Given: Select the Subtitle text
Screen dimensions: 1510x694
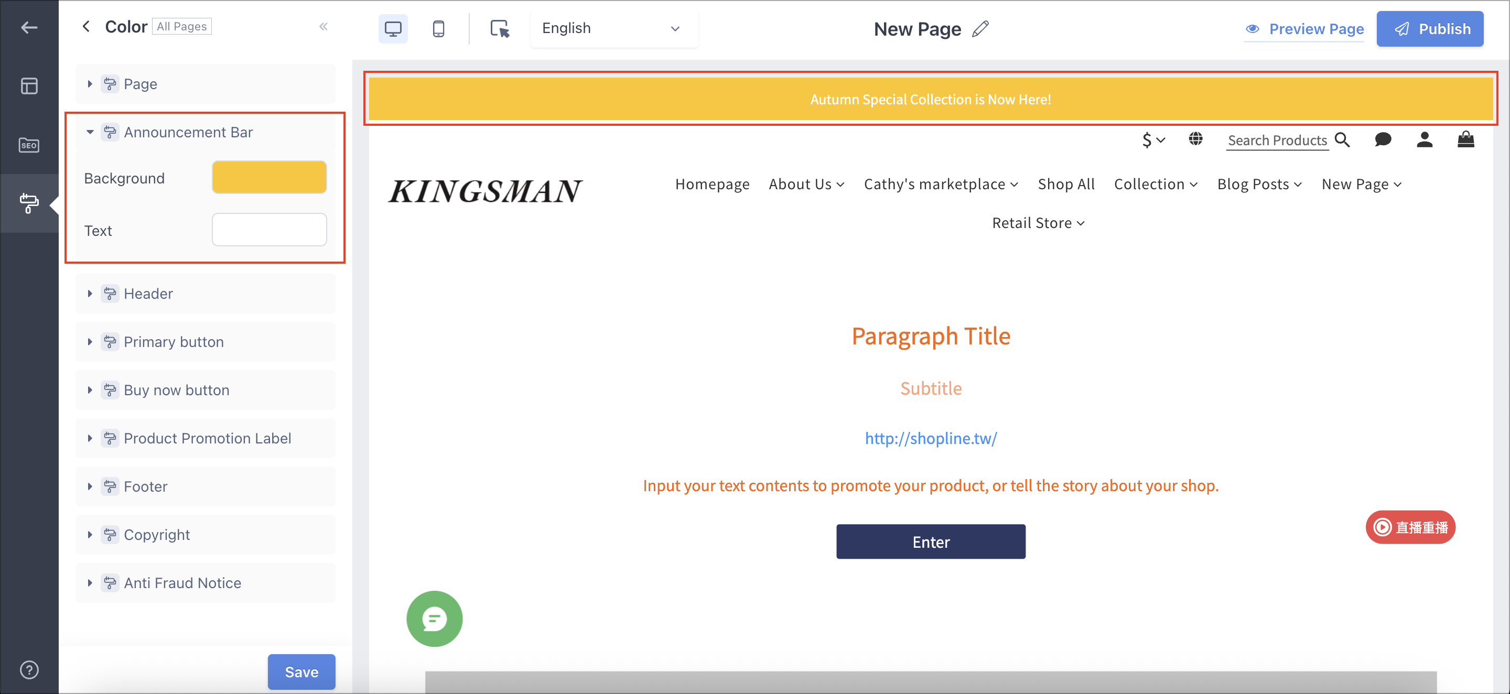Looking at the screenshot, I should [x=930, y=388].
